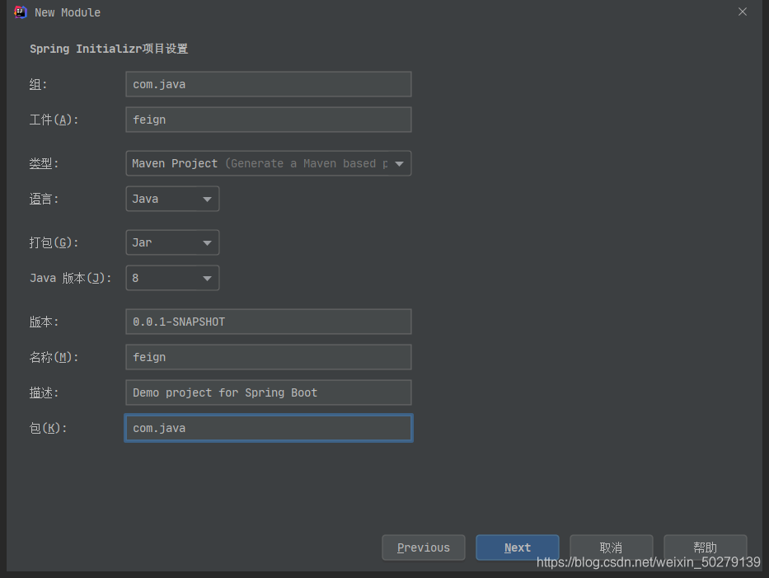Click the 包 field containing com.java

[268, 428]
